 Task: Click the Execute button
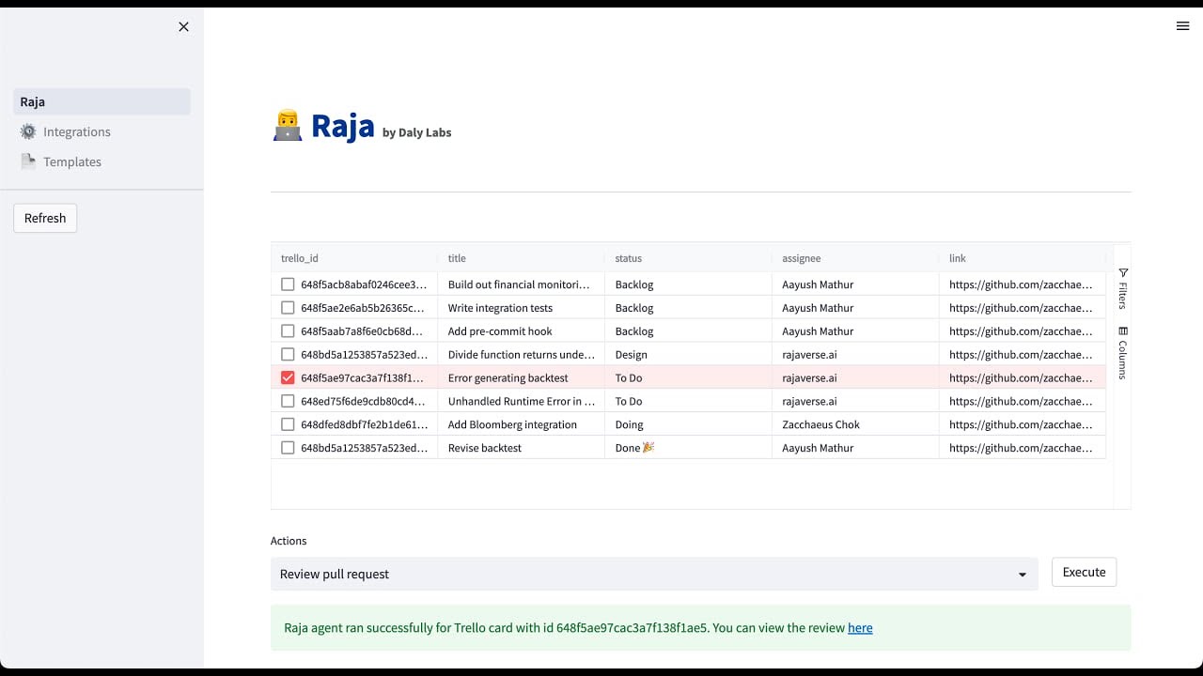[x=1084, y=572]
